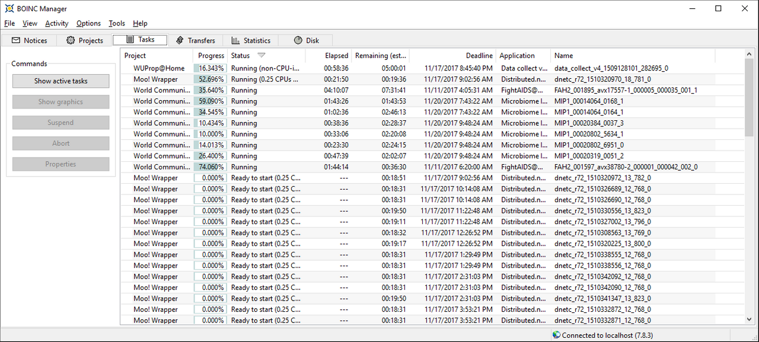Click the BOINC Manager title bar logo
The image size is (759, 342).
point(9,9)
